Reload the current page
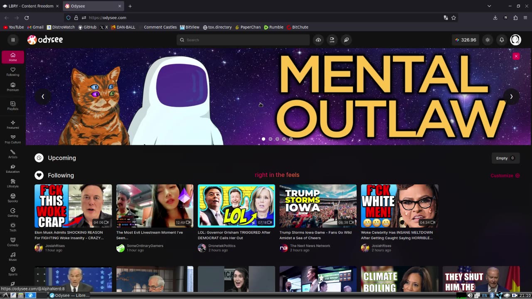Image resolution: width=532 pixels, height=299 pixels. point(27,18)
